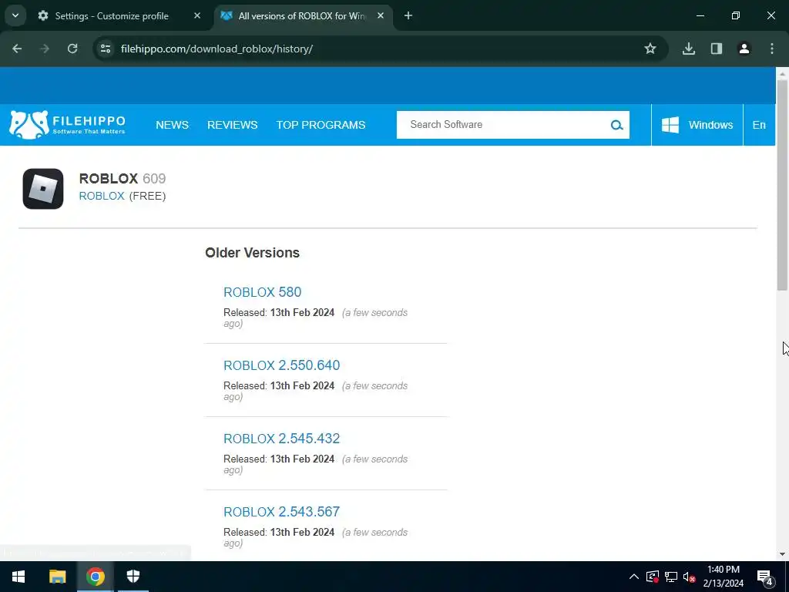Bookmark this page with the star icon
This screenshot has height=592, width=789.
coord(650,49)
